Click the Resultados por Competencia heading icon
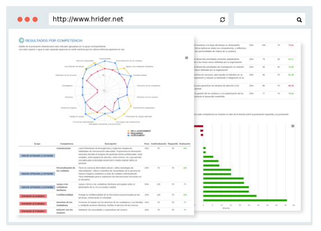Screen dimensions: 321x231 (x=21, y=40)
